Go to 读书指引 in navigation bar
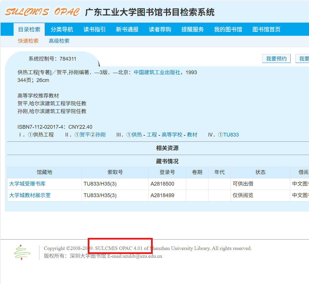 [x=95, y=29]
